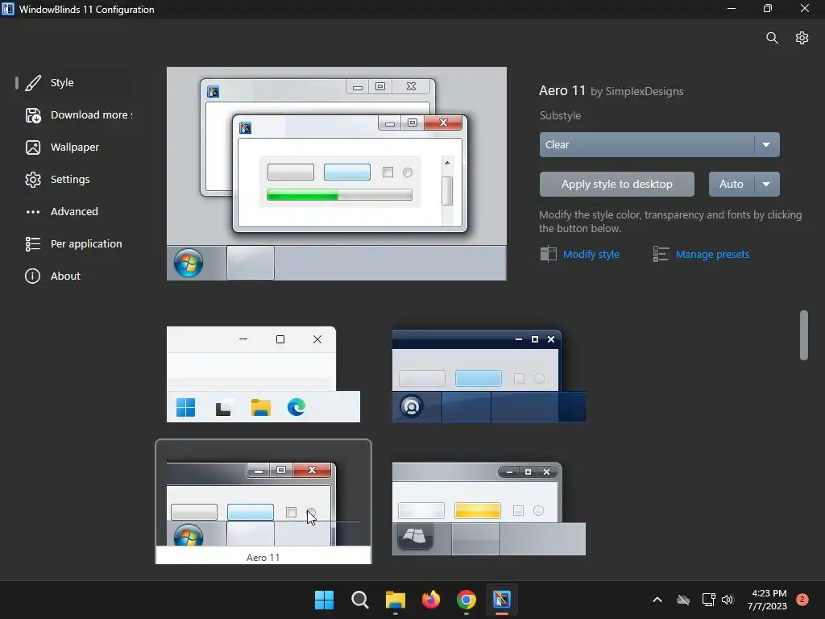Select the WindowBlinds taskbar icon
This screenshot has width=825, height=619.
tap(502, 600)
